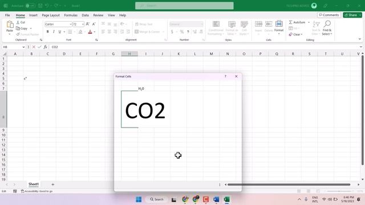This screenshot has width=365, height=205.
Task: Increase font size with the larger A icon
Action: (88, 24)
